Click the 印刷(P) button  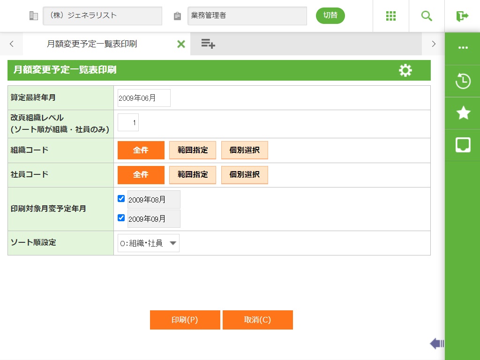coord(185,320)
